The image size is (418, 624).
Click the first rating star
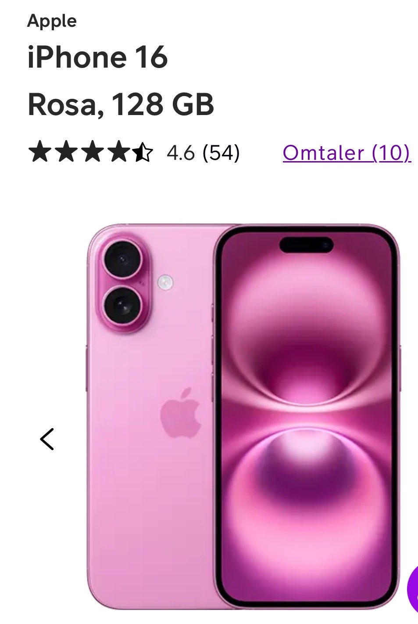point(39,152)
